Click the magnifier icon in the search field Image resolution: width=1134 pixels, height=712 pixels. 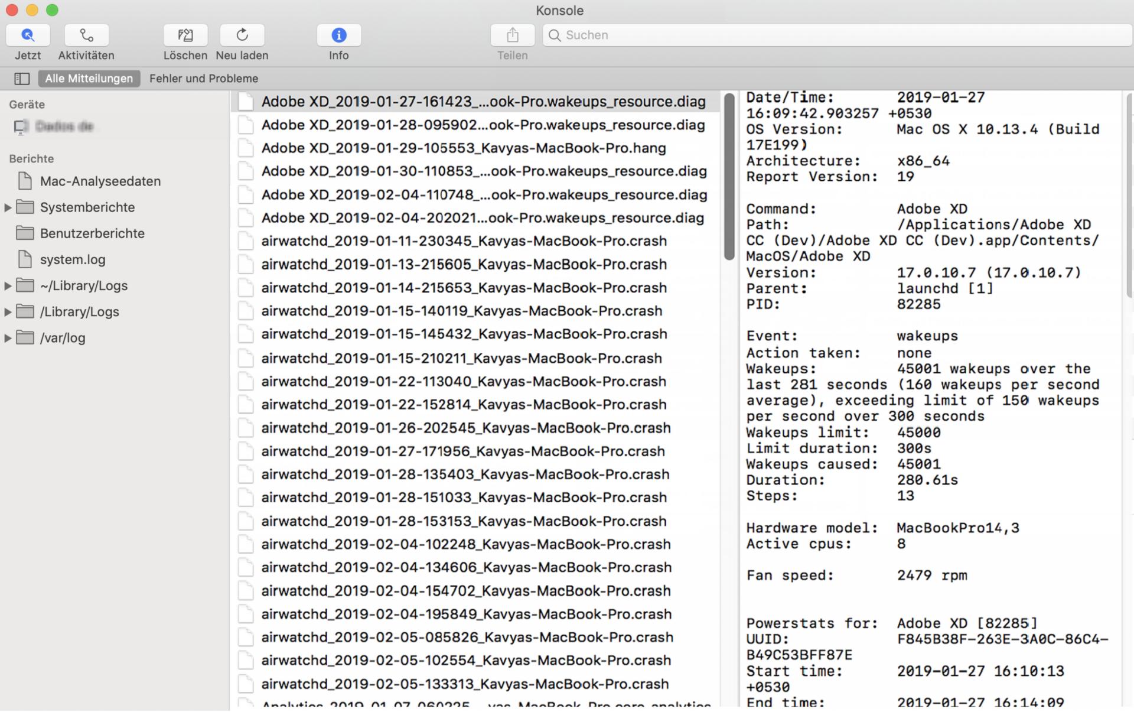[x=554, y=35]
